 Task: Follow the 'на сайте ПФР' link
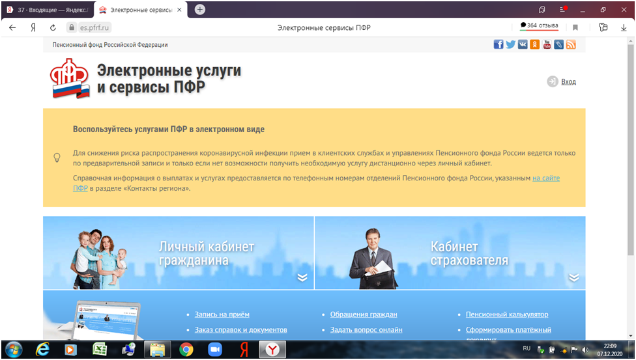[546, 178]
